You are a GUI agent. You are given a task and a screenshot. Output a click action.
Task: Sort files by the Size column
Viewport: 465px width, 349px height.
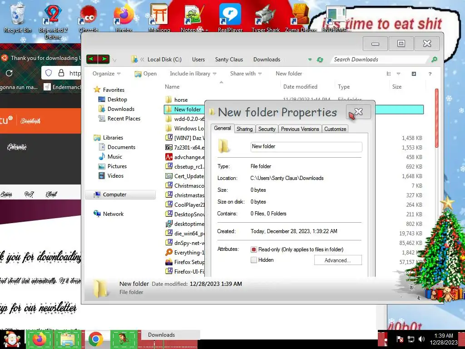397,87
